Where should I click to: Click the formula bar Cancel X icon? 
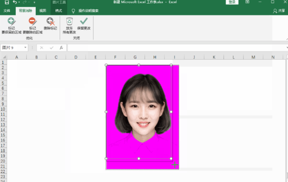[42, 48]
